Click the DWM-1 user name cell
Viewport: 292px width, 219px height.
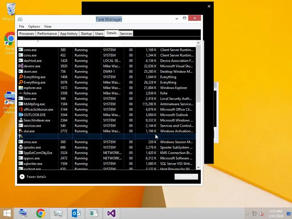point(109,71)
